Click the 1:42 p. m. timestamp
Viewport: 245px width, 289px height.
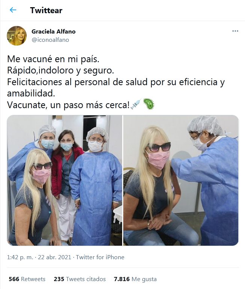[x=20, y=257]
